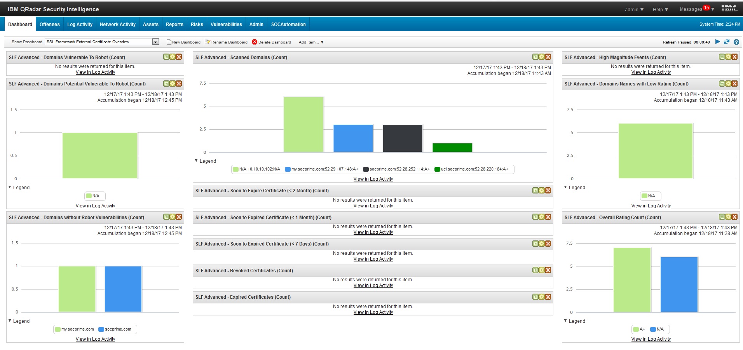Create a New Dashboard
This screenshot has width=743, height=350.
click(x=183, y=42)
